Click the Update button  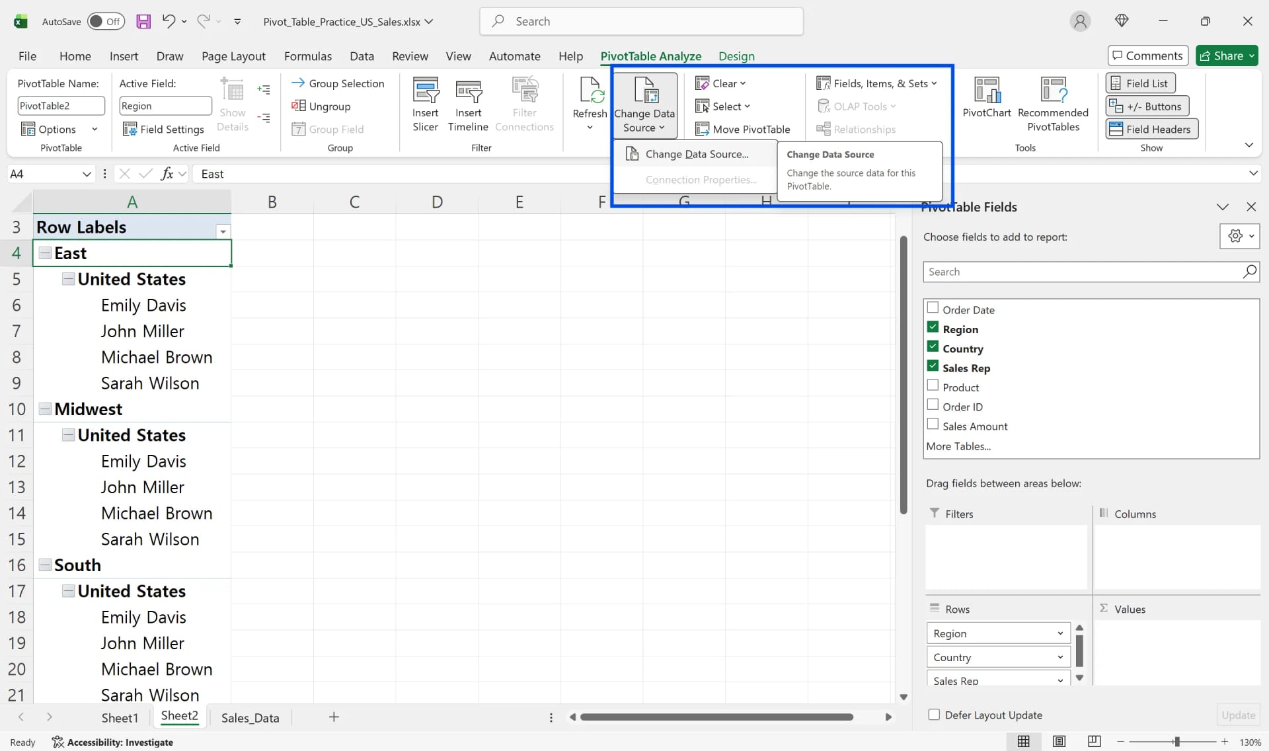click(x=1237, y=715)
